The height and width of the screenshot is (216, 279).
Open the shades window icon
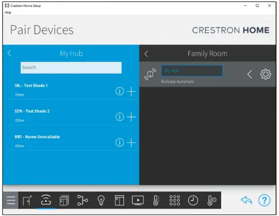tap(120, 201)
